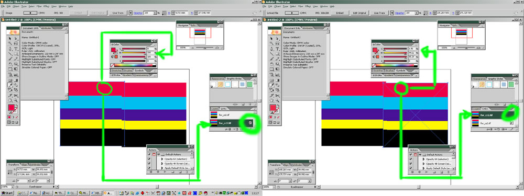The height and width of the screenshot is (196, 524).
Task: Click Magenta slider in left Color panel
Action: (134, 53)
